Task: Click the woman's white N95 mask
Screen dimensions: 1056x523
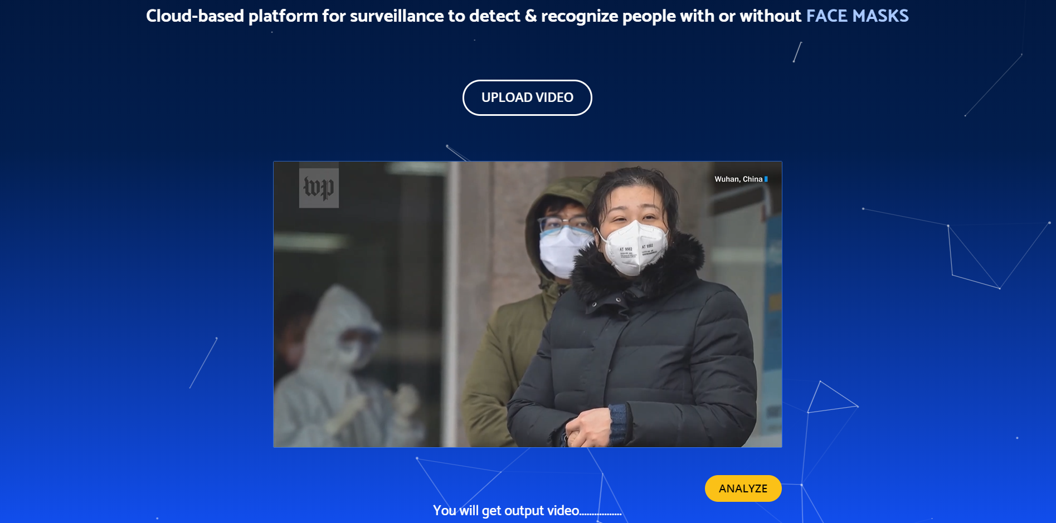Action: pos(635,247)
